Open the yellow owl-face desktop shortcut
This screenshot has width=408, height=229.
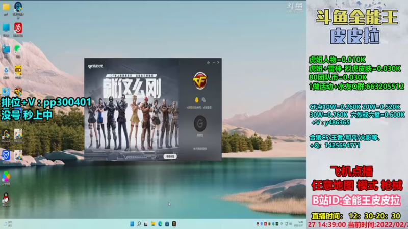(x=18, y=70)
